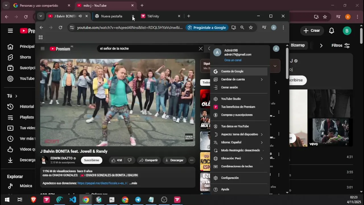Open Tus beneficios de Premium
This screenshot has height=205, width=364.
tap(239, 107)
